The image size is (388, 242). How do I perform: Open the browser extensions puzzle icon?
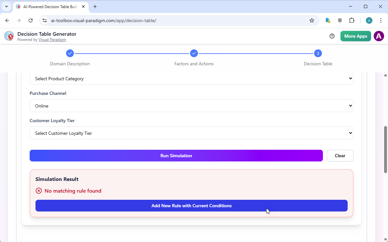[x=352, y=20]
